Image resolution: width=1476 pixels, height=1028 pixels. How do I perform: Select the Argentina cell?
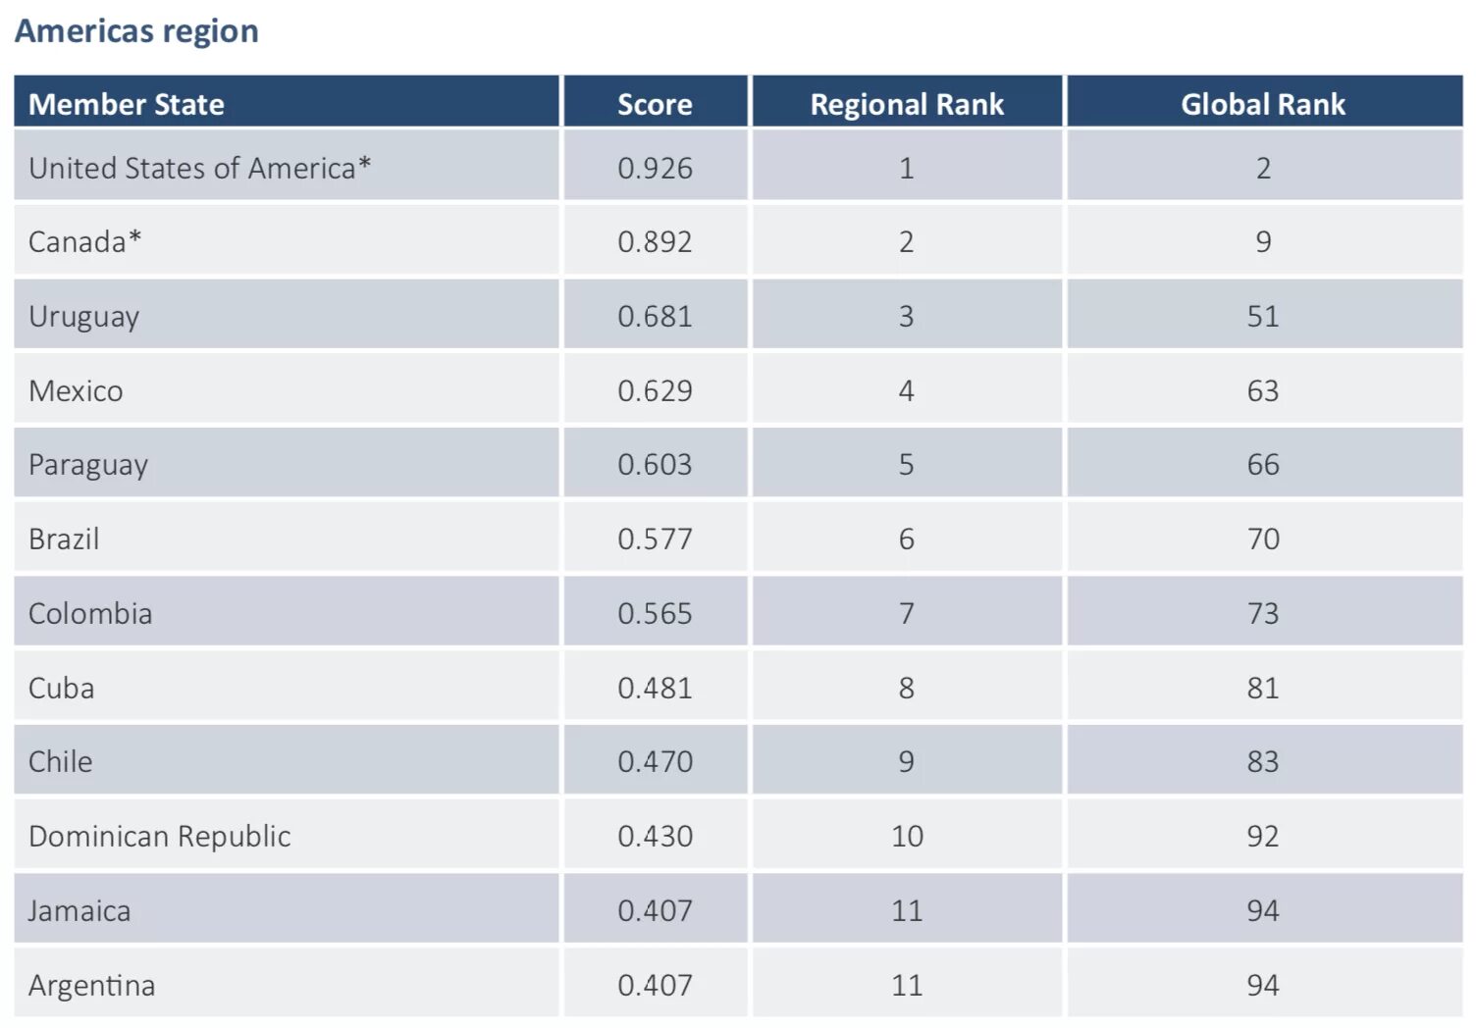pos(287,983)
